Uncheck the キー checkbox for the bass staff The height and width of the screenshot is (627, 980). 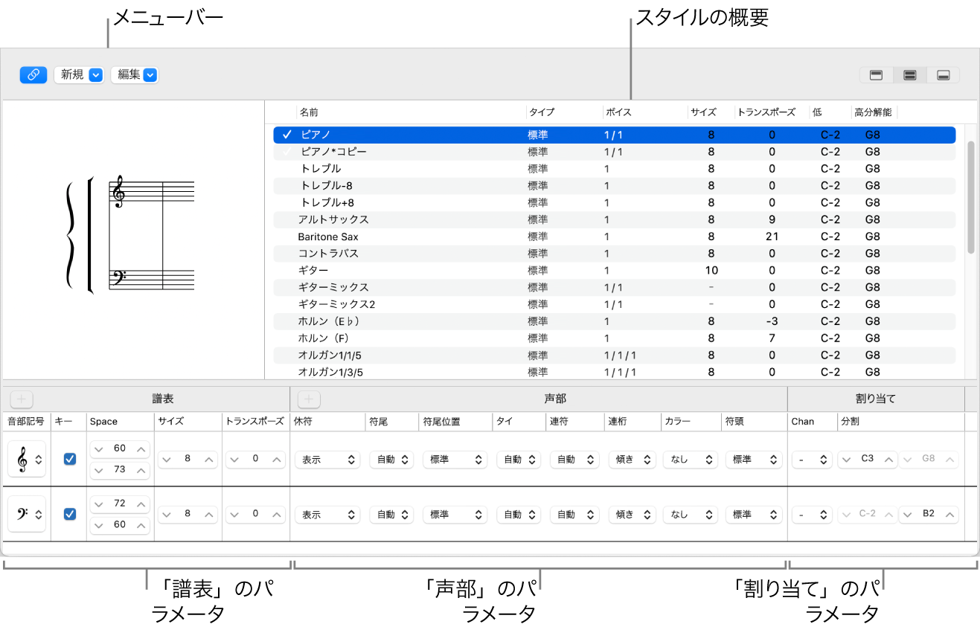pyautogui.click(x=69, y=514)
